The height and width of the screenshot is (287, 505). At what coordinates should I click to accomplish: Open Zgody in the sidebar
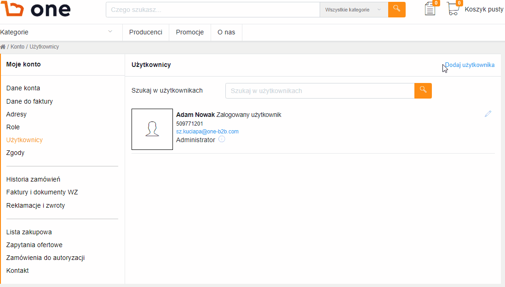(16, 153)
